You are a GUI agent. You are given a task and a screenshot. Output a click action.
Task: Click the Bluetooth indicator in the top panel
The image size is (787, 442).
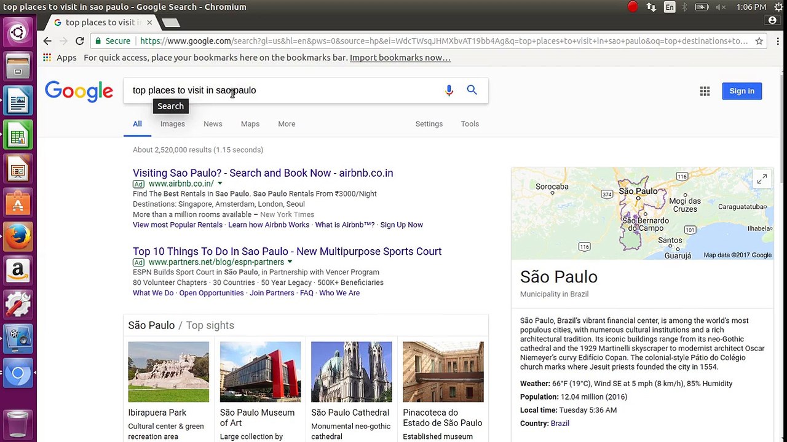click(x=684, y=7)
